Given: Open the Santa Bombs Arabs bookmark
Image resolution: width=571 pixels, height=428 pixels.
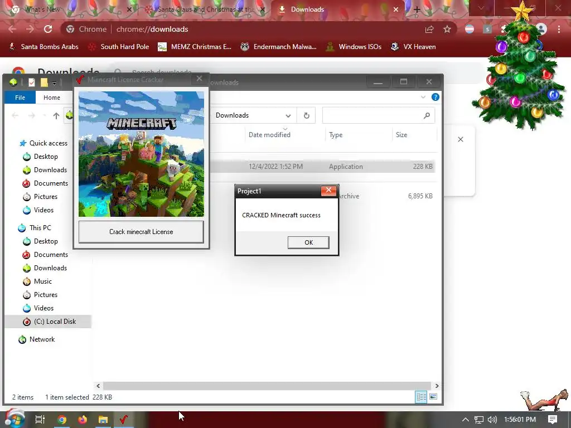Looking at the screenshot, I should pos(43,47).
